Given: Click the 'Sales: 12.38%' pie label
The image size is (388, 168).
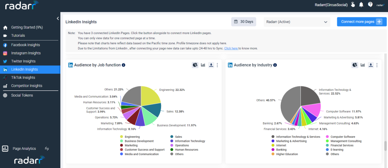Looking at the screenshot, I should (x=175, y=111).
